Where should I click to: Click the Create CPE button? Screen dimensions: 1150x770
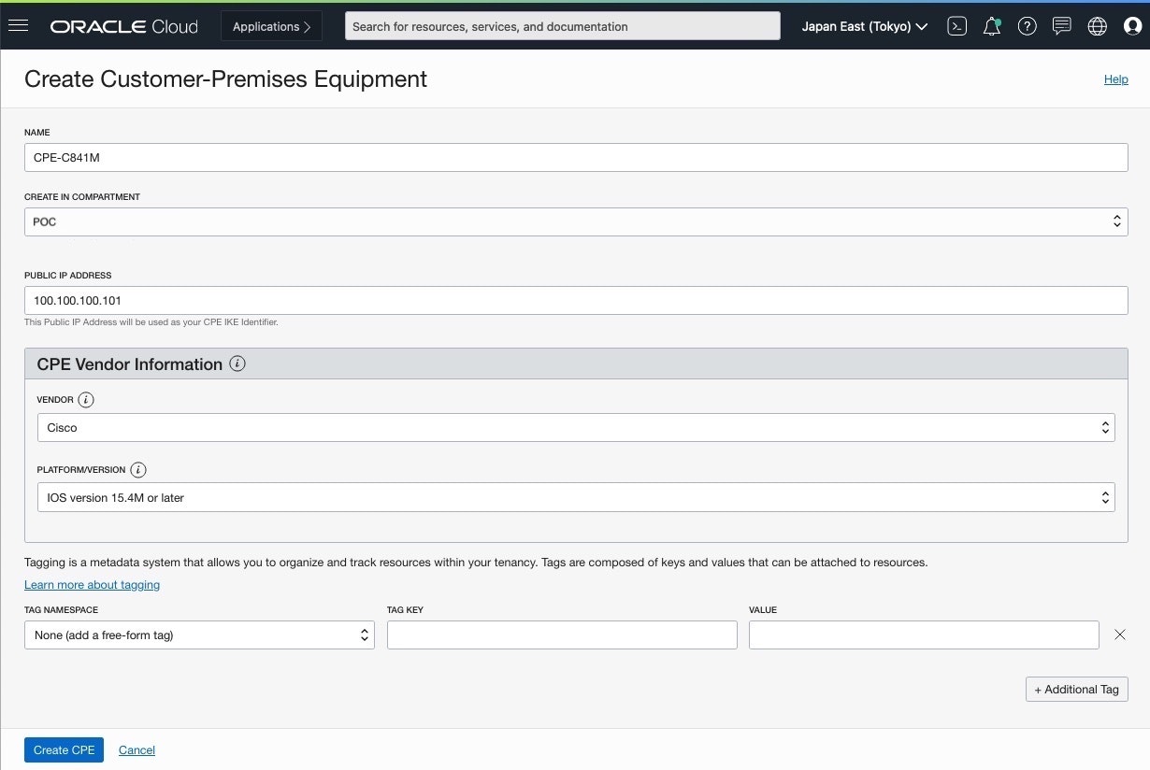pyautogui.click(x=64, y=749)
